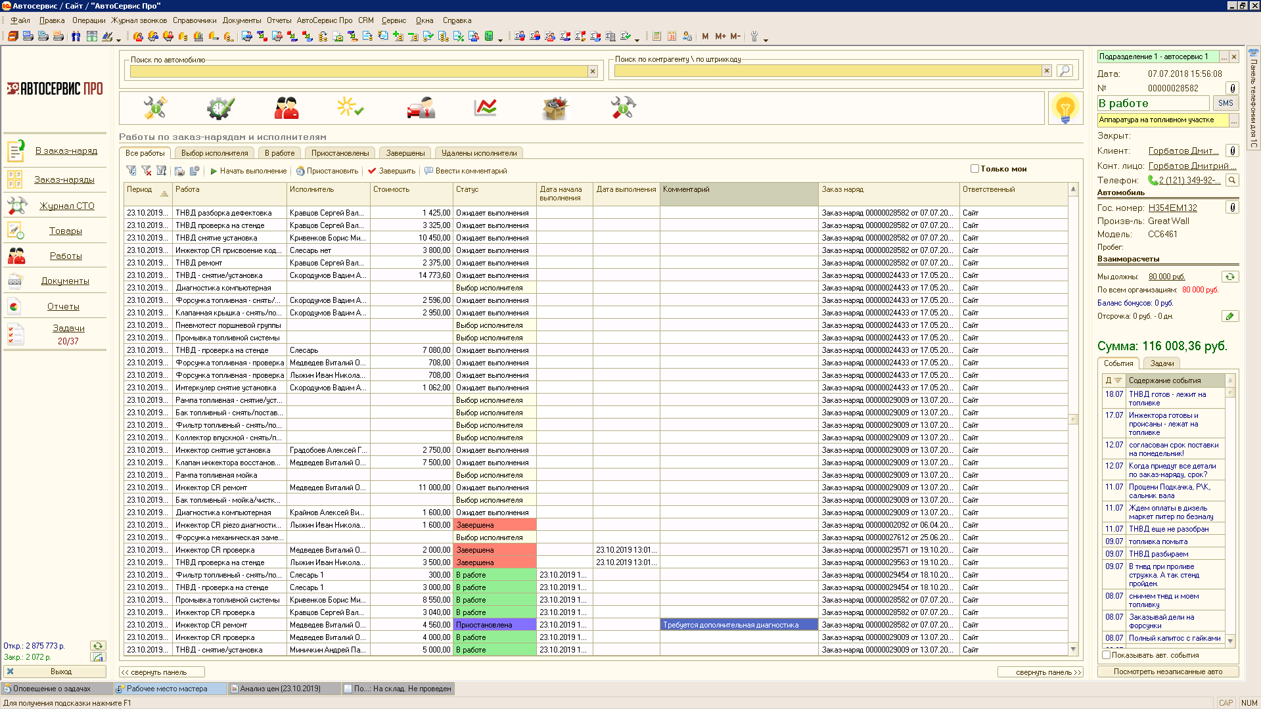Open the 'Справочники' menu
The image size is (1261, 709).
[x=195, y=20]
